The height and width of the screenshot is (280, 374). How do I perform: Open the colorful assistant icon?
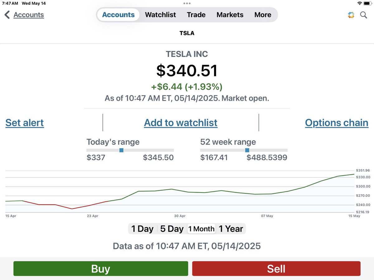coord(351,15)
